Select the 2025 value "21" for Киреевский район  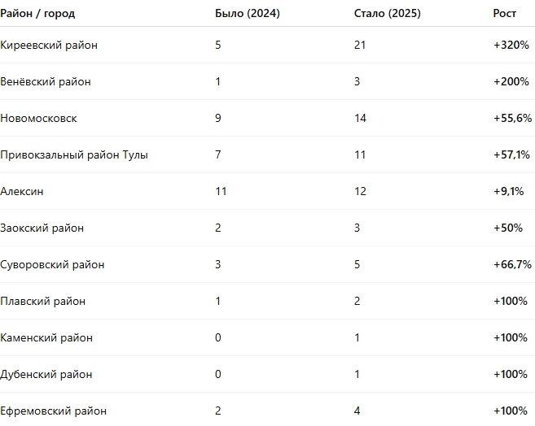pos(360,45)
